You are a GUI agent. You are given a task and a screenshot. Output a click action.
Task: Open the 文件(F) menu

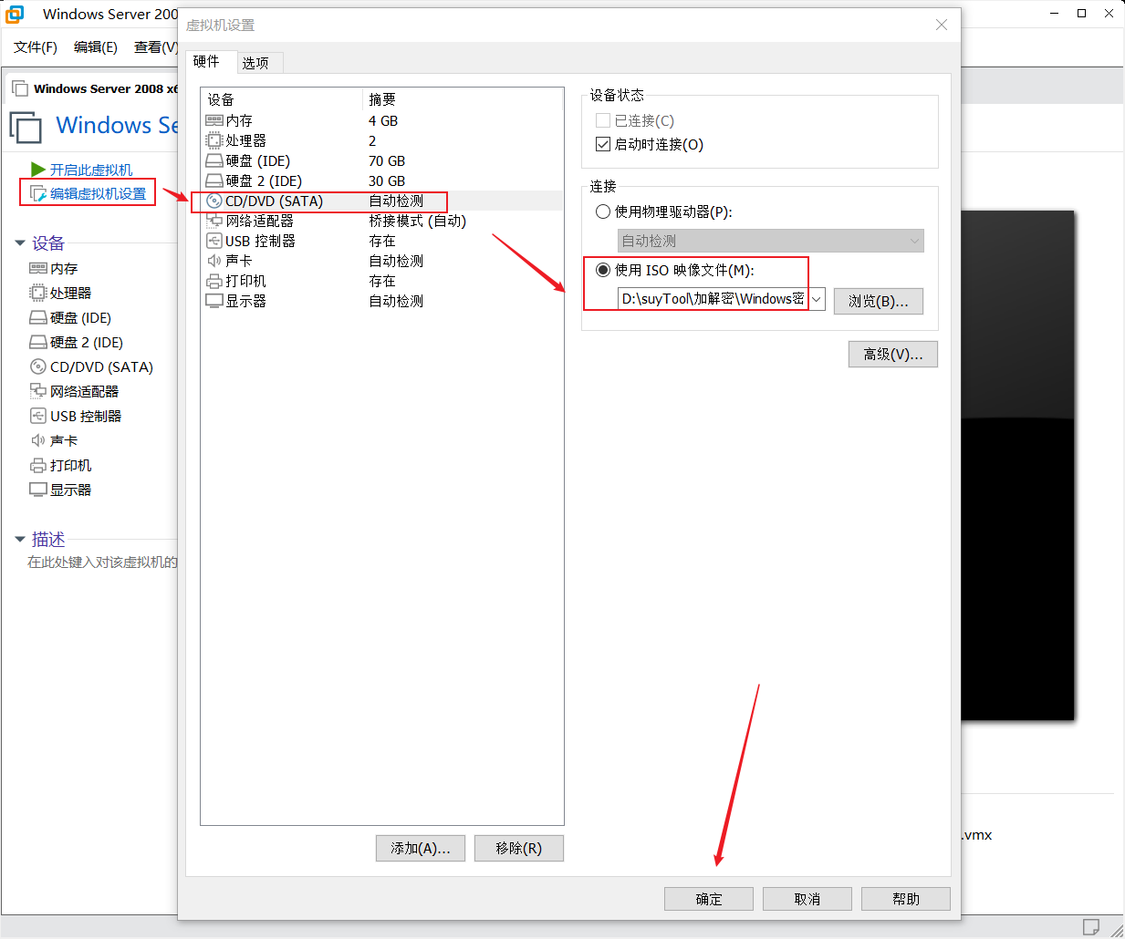36,46
